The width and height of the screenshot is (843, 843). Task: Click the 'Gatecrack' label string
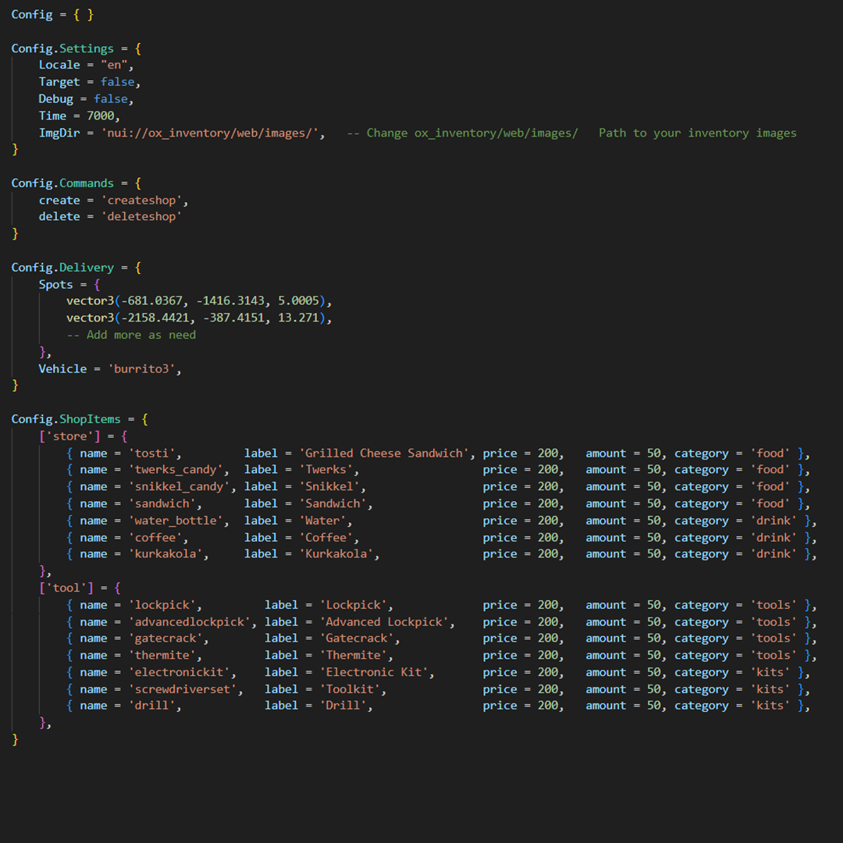tap(357, 638)
